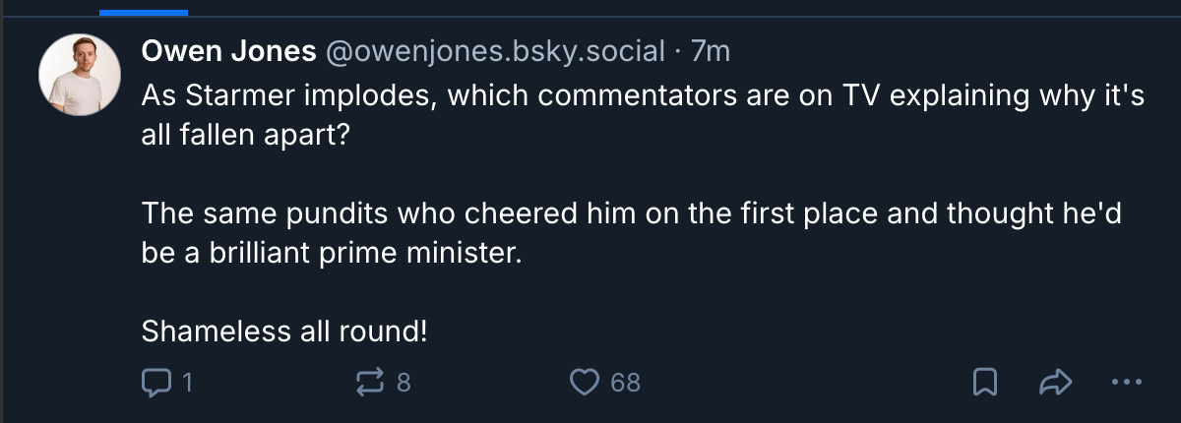Viewport: 1181px width, 423px height.
Task: Click the like count of 68
Action: pos(625,382)
